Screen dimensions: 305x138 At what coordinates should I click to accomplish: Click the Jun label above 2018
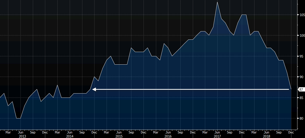[x=266, y=132]
